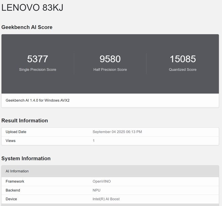Click Geekbench AI 1.4.0 for Windows AVX2 text

point(38,100)
